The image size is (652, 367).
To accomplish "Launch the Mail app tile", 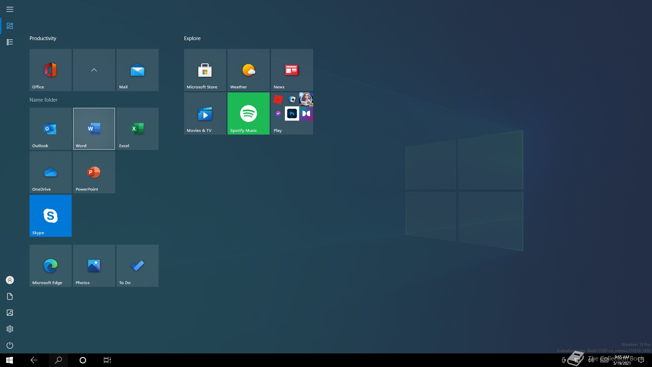I will pyautogui.click(x=138, y=70).
